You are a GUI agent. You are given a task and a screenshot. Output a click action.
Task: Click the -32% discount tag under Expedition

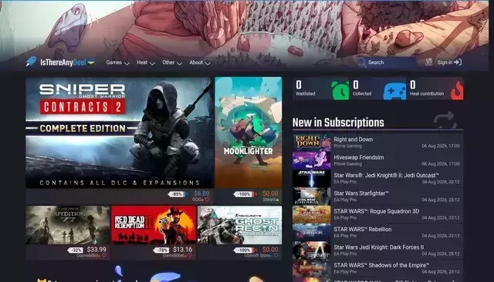tap(76, 250)
